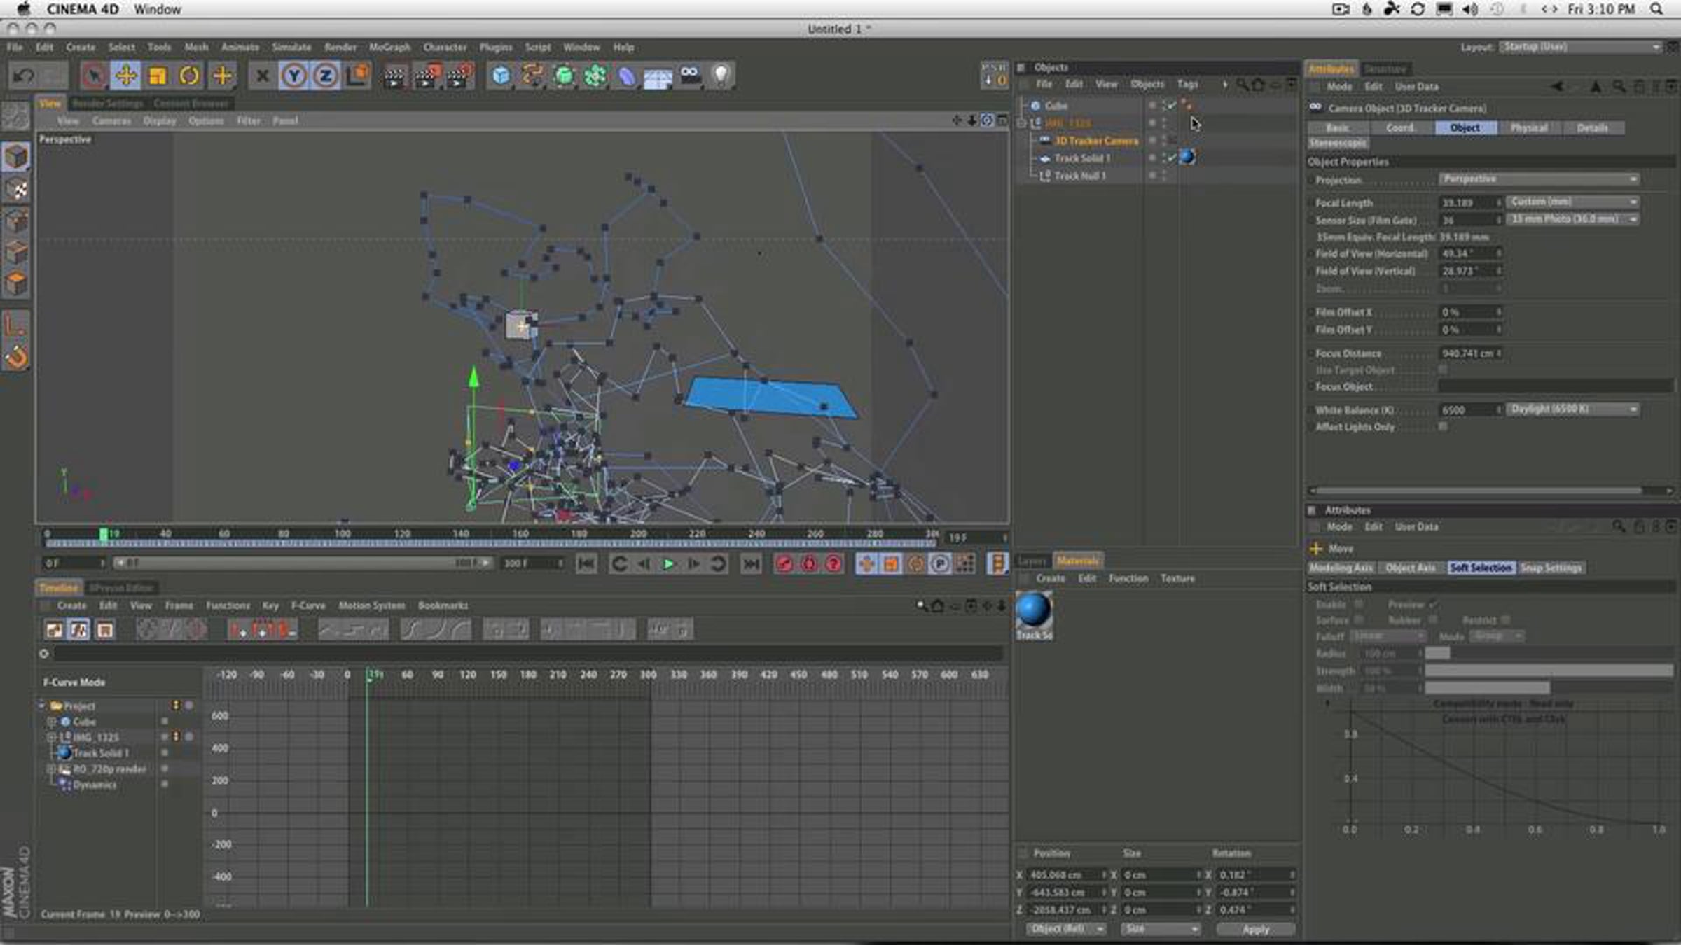Select Texture mode checkered cube in left palette
The image size is (1681, 945).
pos(16,189)
